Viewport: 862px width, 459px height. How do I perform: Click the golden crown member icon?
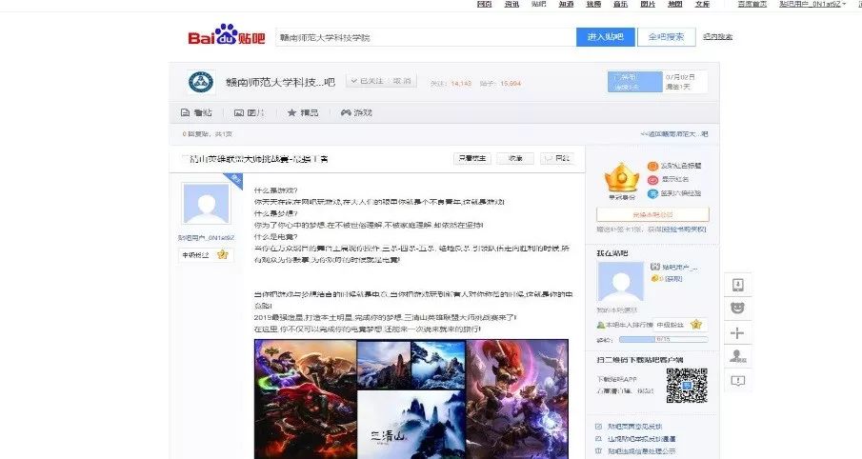point(622,178)
